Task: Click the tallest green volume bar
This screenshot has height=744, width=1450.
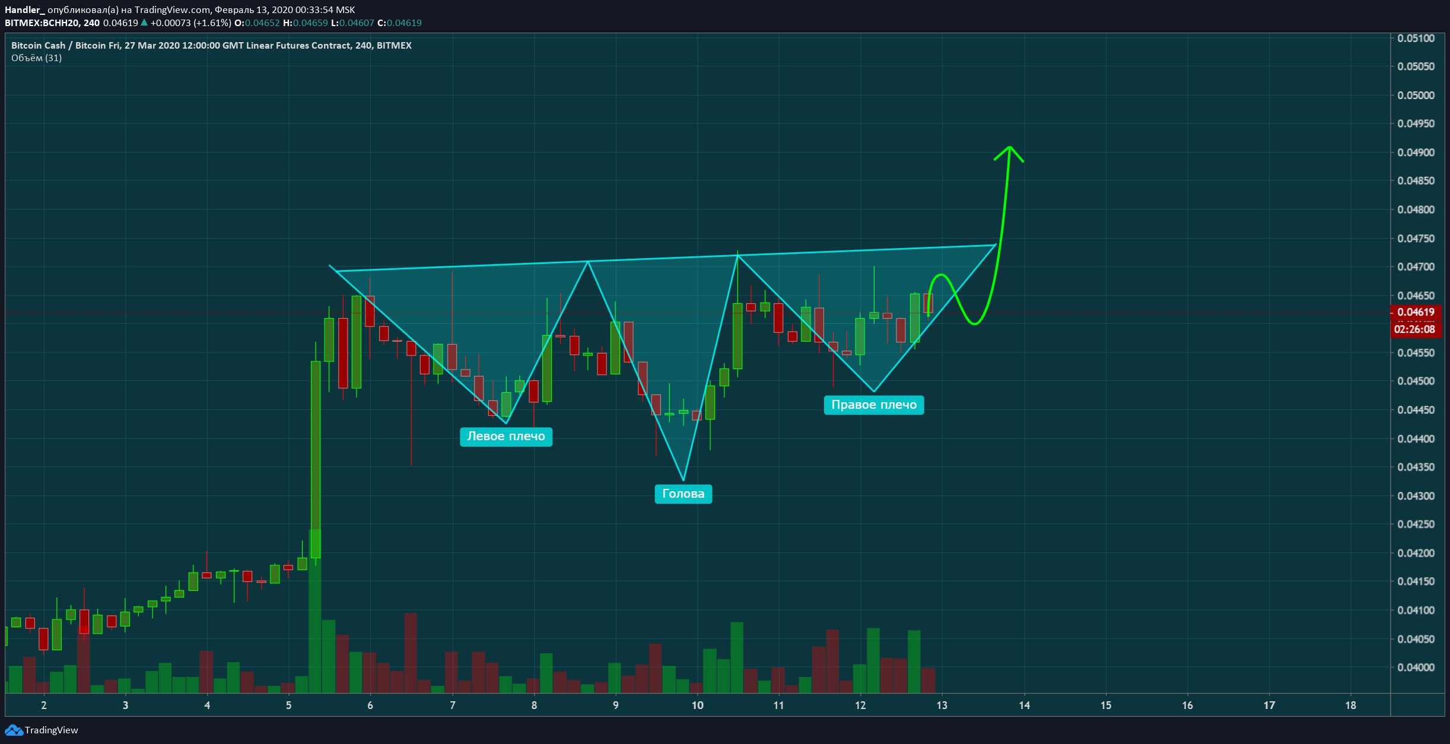Action: (315, 611)
